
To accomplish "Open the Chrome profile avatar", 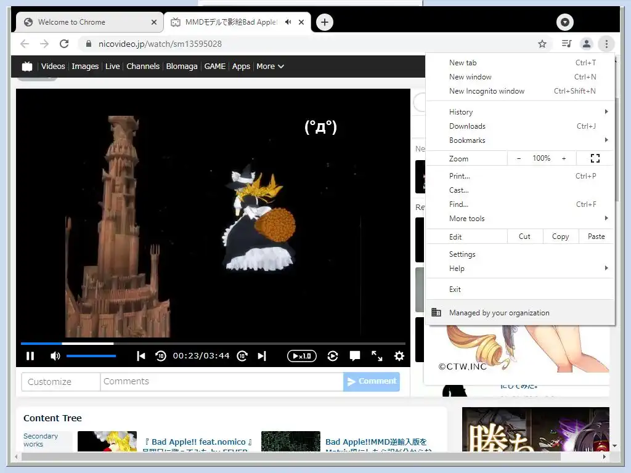I will [587, 44].
